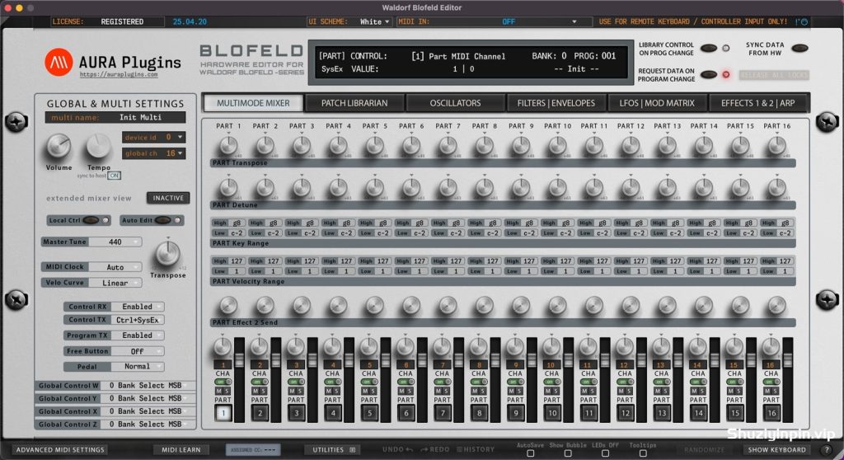
Task: Click the Part 8 volume fader
Action: pos(495,359)
